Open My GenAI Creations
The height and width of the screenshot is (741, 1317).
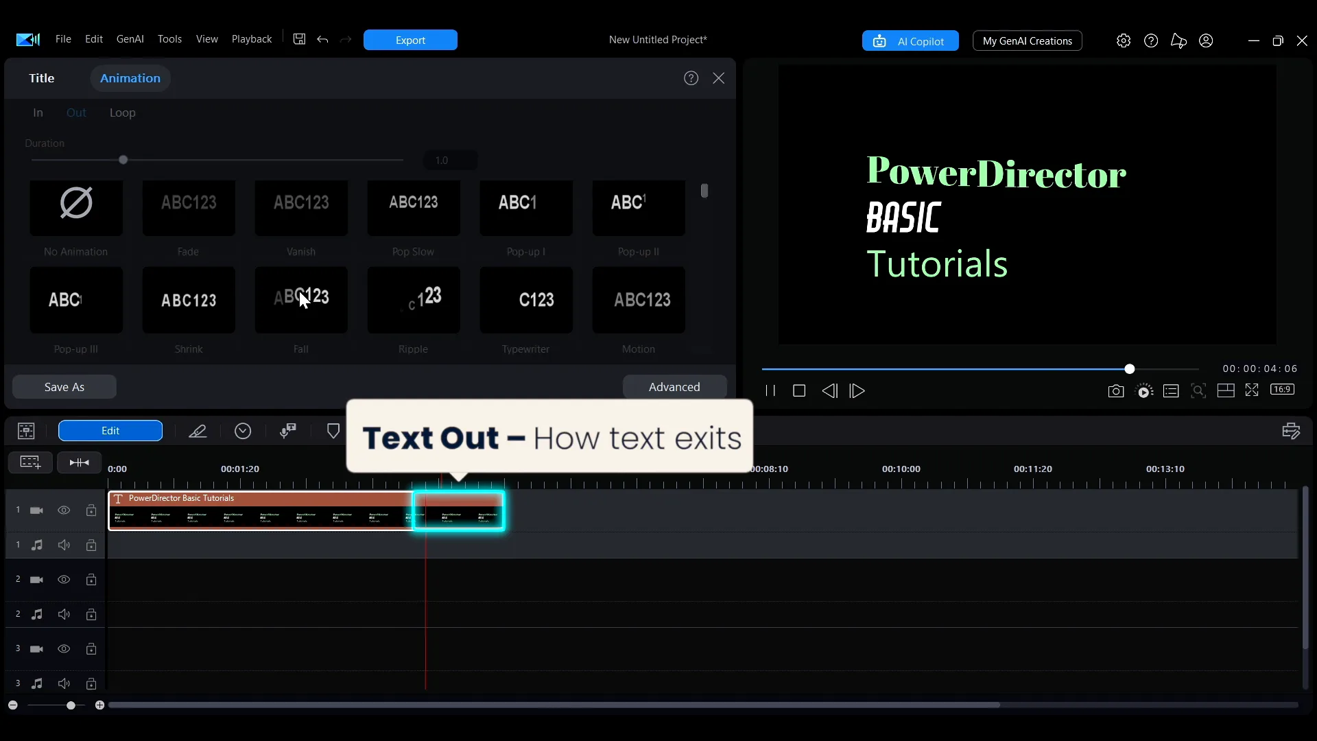coord(1028,41)
